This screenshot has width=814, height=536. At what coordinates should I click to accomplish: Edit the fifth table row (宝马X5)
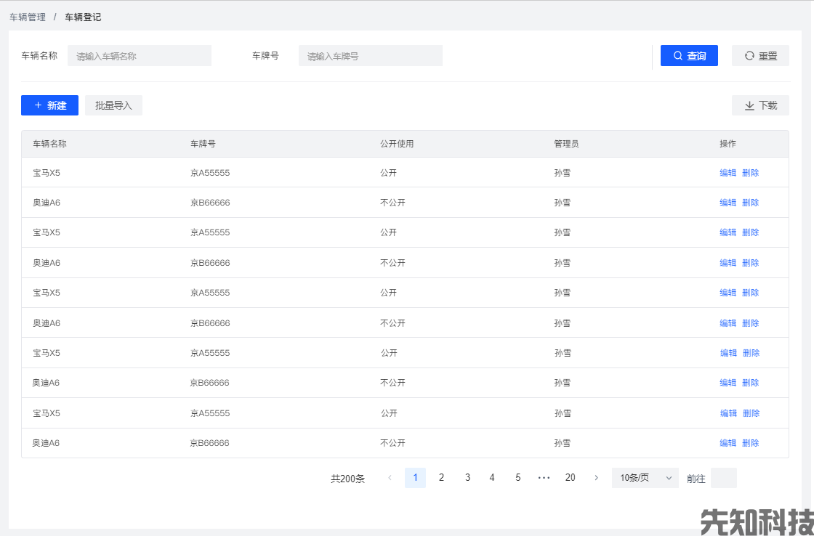point(728,292)
